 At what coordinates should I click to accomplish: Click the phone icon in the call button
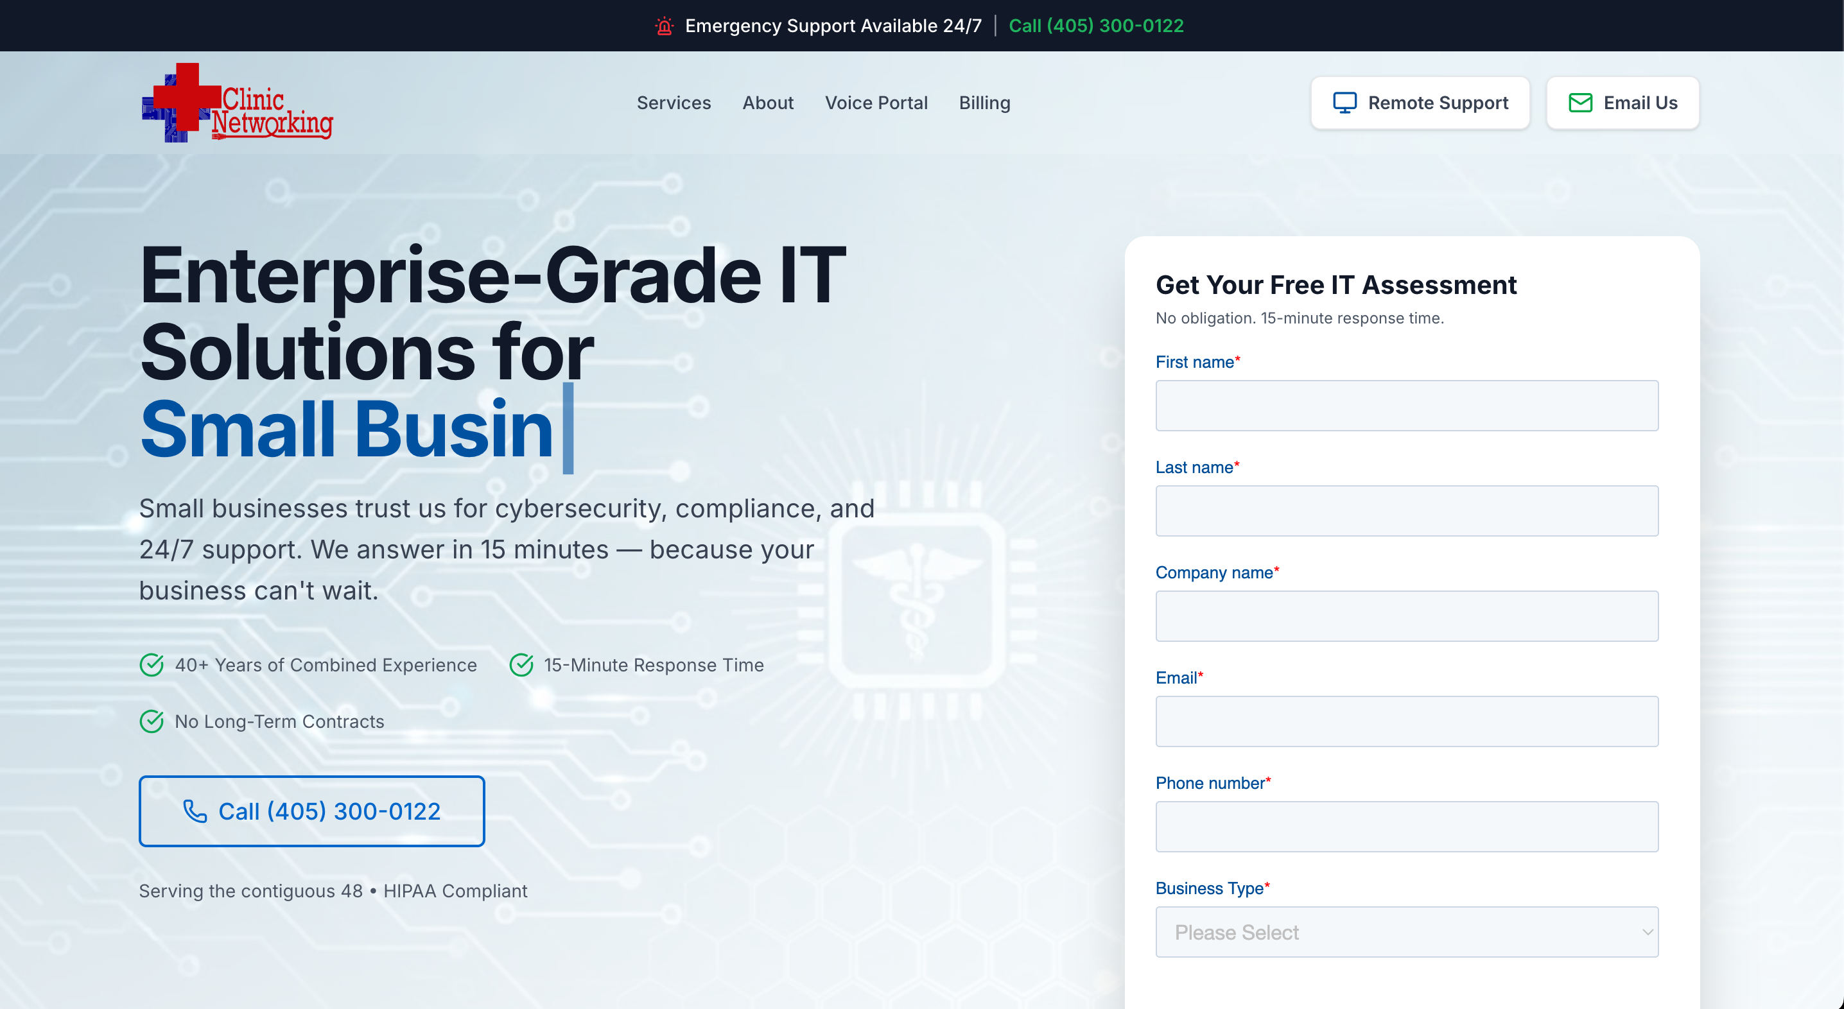click(x=195, y=811)
